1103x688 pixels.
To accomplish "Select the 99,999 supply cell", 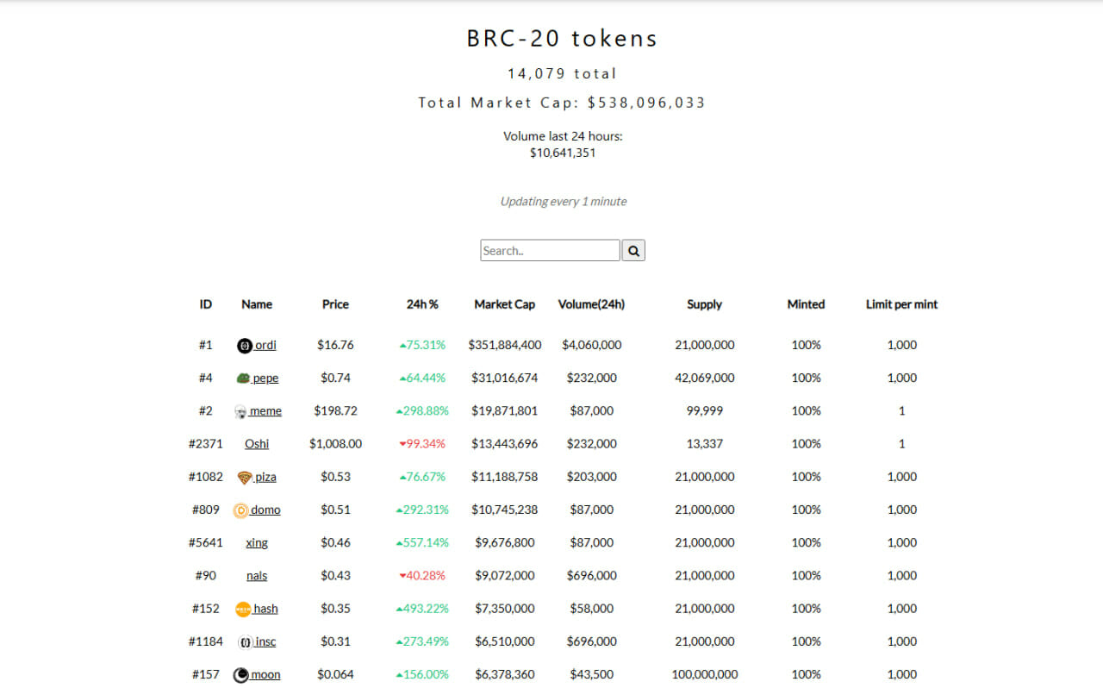I will coord(705,411).
